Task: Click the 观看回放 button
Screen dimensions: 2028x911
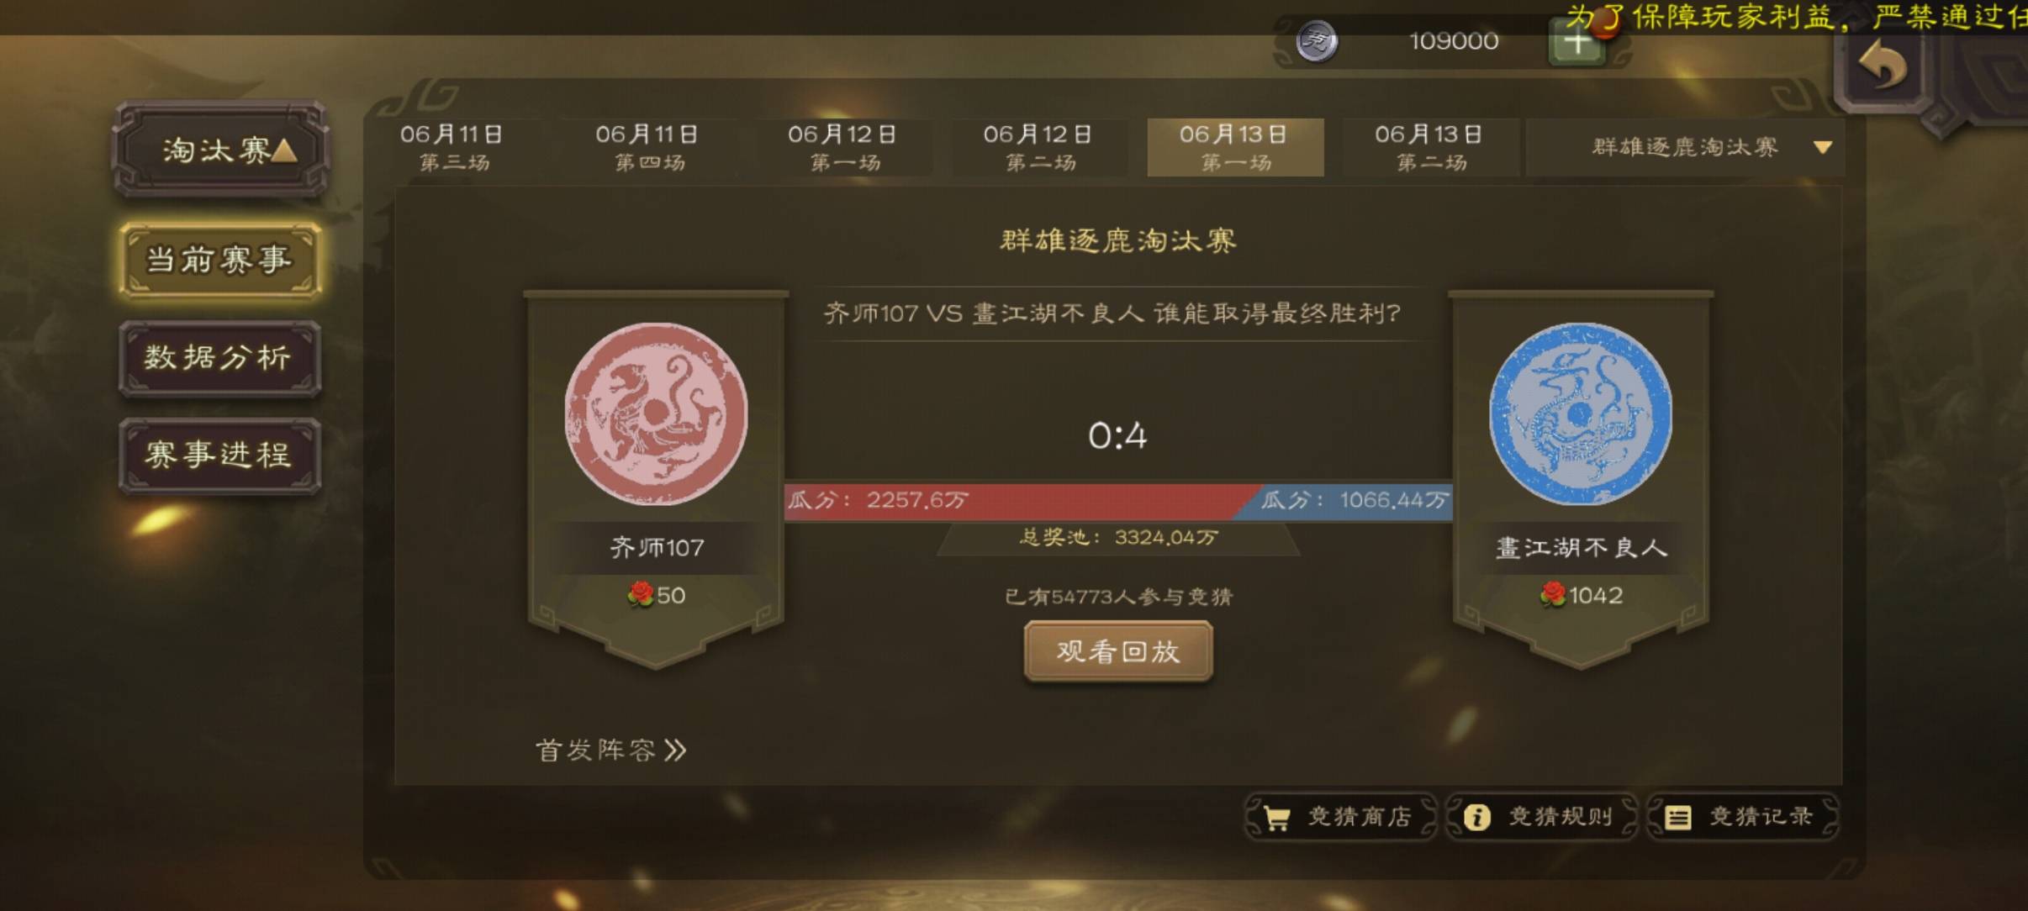Action: pyautogui.click(x=1118, y=651)
